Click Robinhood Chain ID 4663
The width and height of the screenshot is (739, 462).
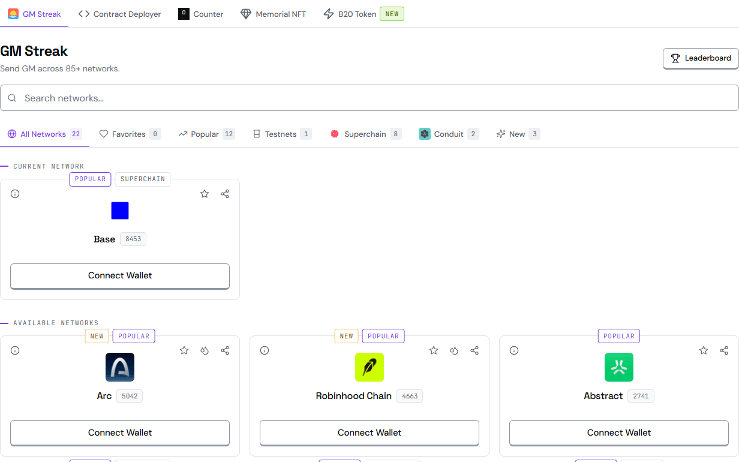[410, 396]
